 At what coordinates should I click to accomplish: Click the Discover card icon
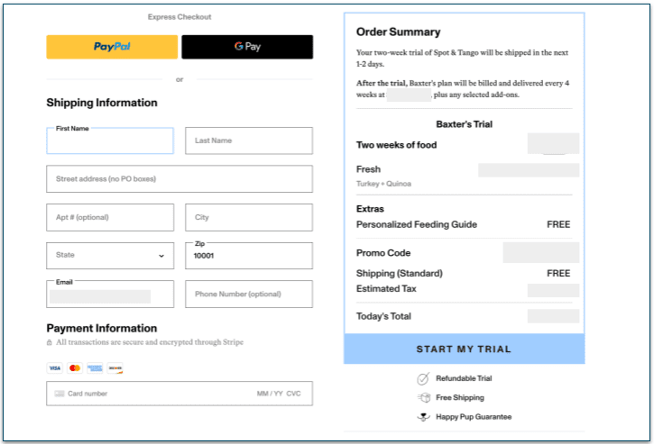(115, 368)
